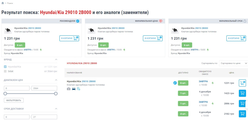Click the left price range slider handle
The height and width of the screenshot is (120, 248).
click(5, 94)
